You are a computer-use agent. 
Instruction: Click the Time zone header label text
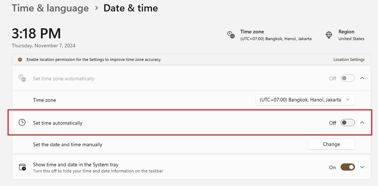click(x=252, y=32)
